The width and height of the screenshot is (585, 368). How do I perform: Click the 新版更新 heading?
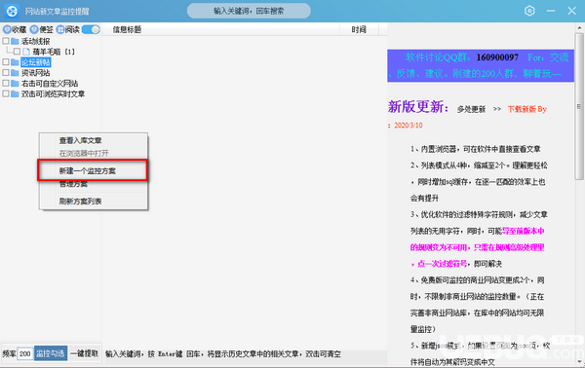click(418, 107)
